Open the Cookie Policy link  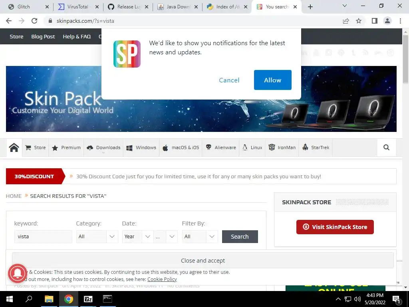coord(162,279)
